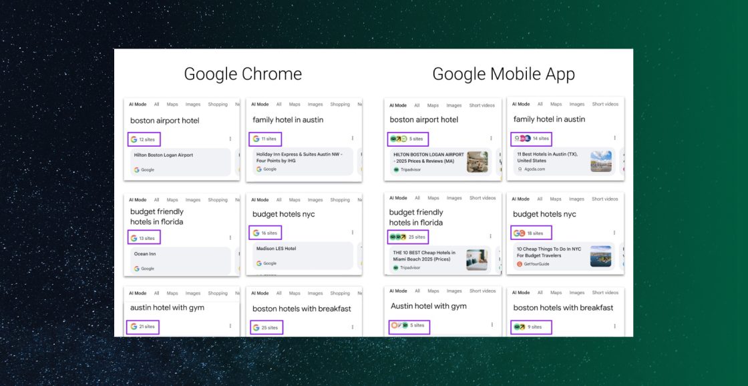Click the thumbnail in Agoda.com 11 Best Hotels result

pyautogui.click(x=600, y=161)
